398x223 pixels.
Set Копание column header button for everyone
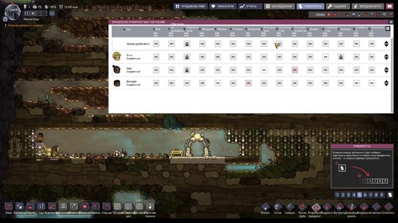point(340,35)
